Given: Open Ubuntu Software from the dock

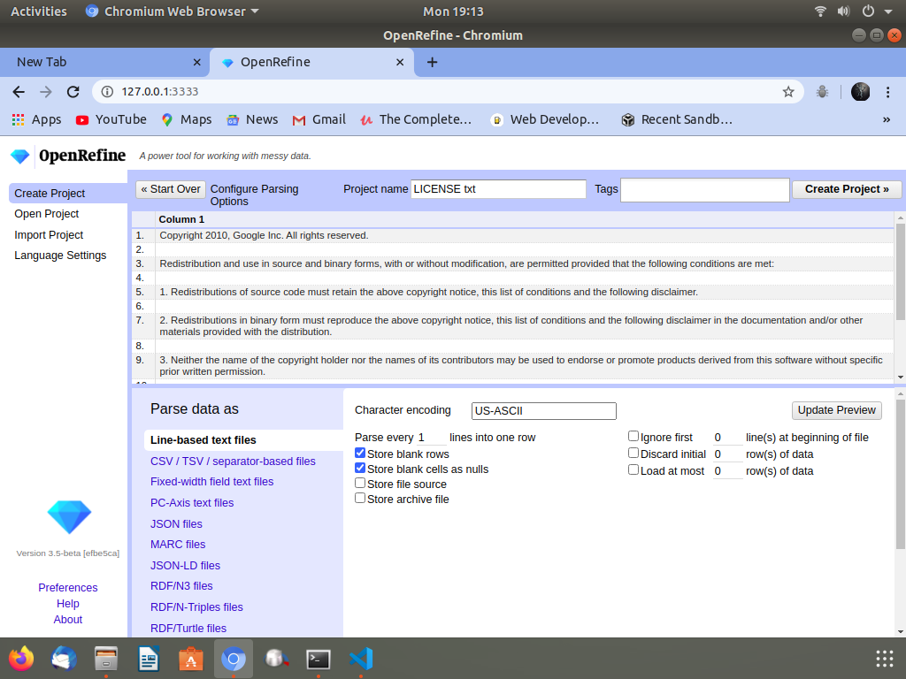Looking at the screenshot, I should (191, 658).
